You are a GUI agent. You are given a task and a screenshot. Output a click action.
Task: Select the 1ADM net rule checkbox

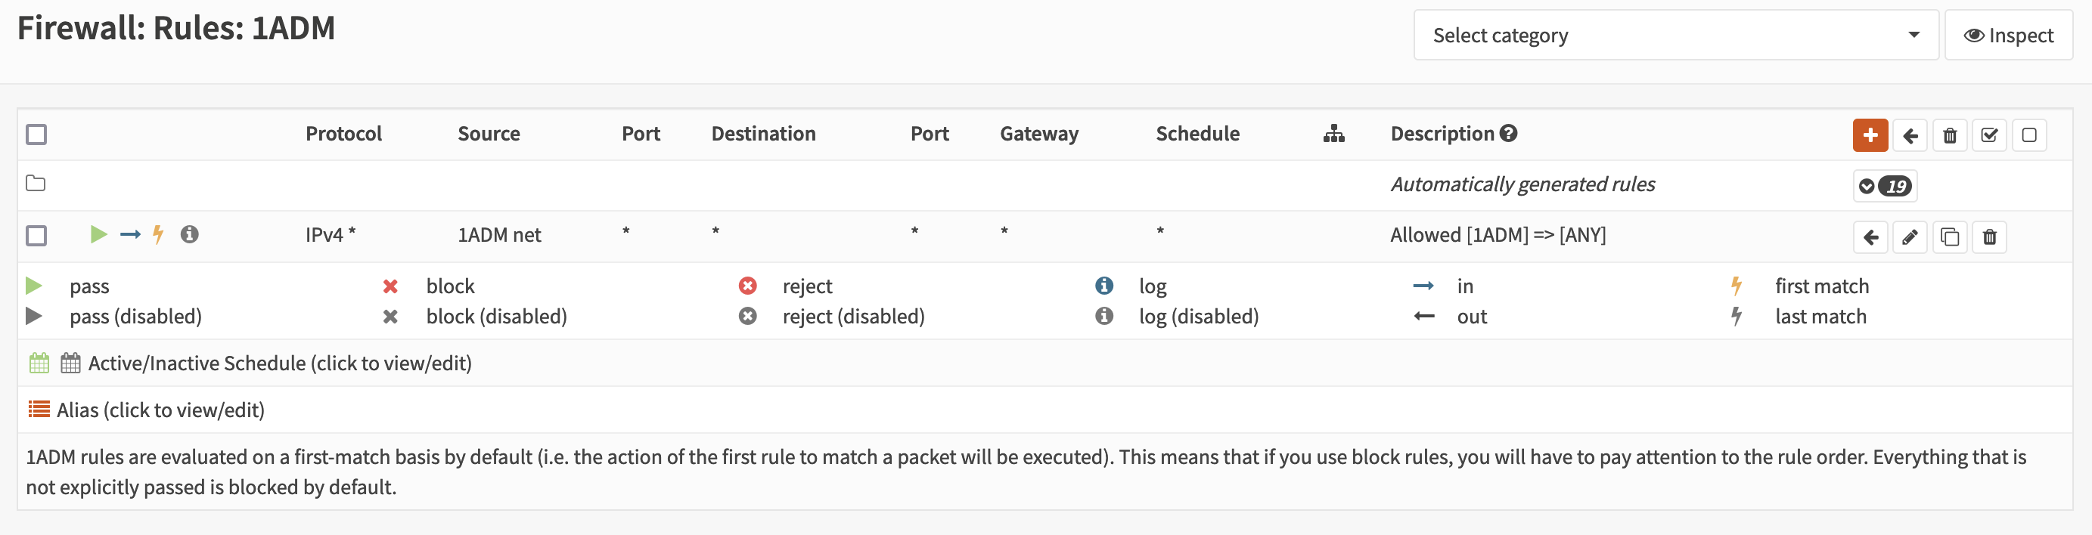36,236
